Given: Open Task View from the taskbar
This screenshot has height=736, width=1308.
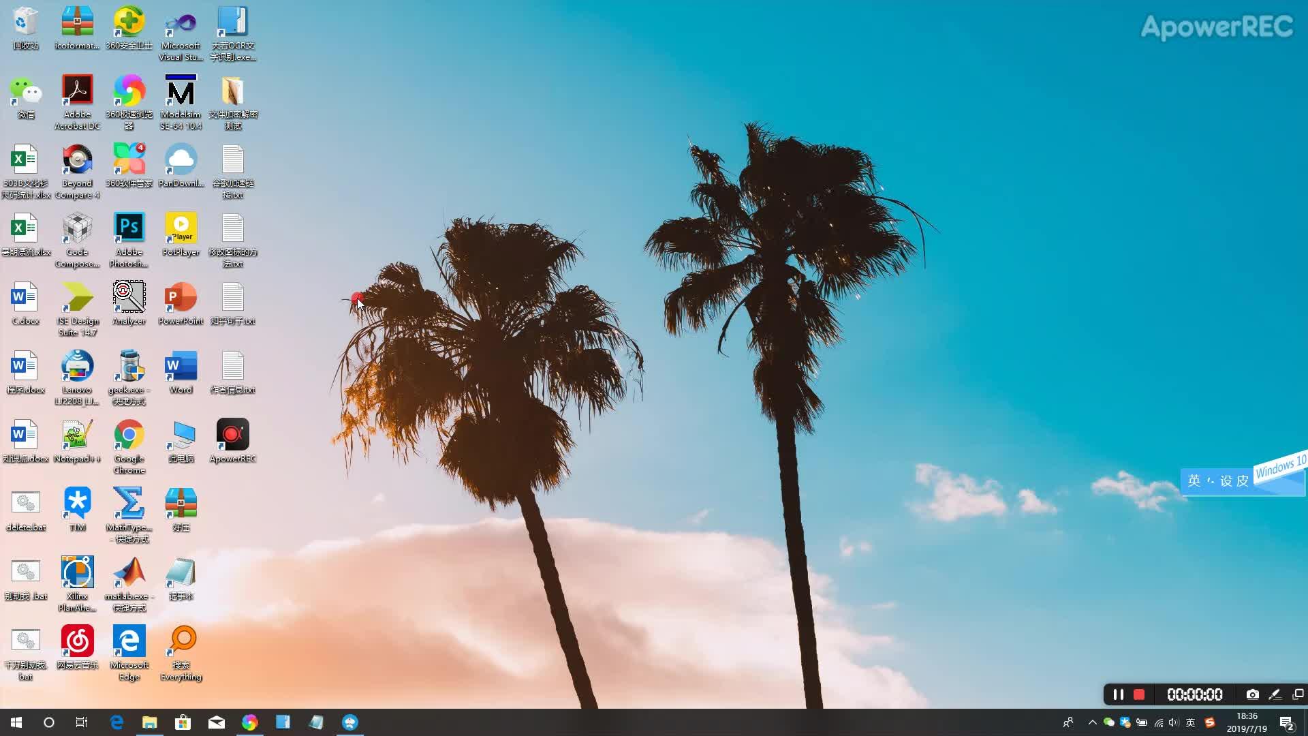Looking at the screenshot, I should pos(82,722).
